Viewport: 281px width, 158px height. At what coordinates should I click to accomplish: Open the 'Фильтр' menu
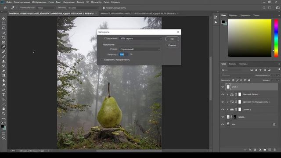tap(80, 2)
